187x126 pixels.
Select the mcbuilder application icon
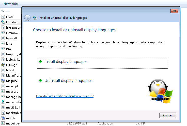point(3,123)
